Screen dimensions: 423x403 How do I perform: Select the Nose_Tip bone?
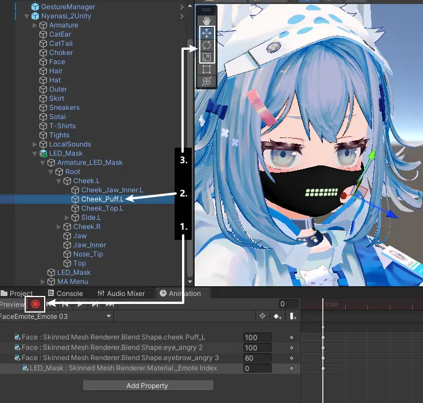click(88, 254)
